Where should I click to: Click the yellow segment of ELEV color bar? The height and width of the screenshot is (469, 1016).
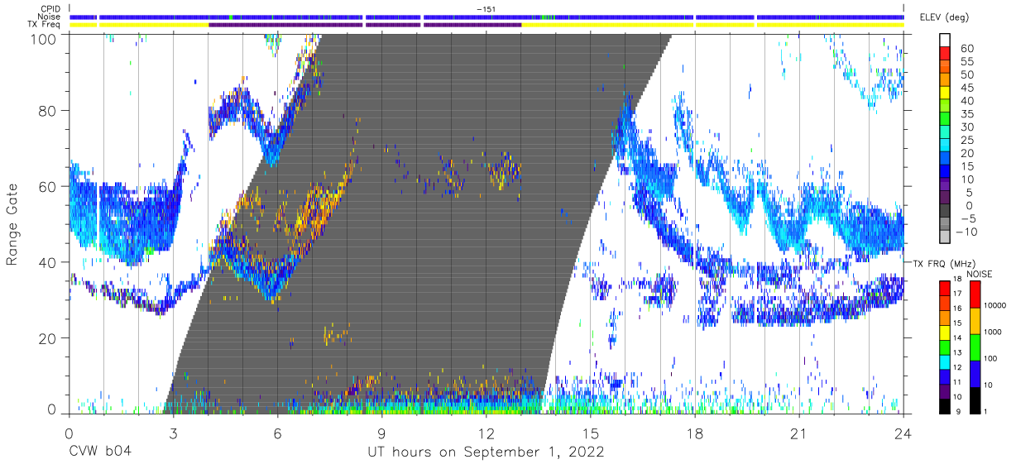point(944,94)
